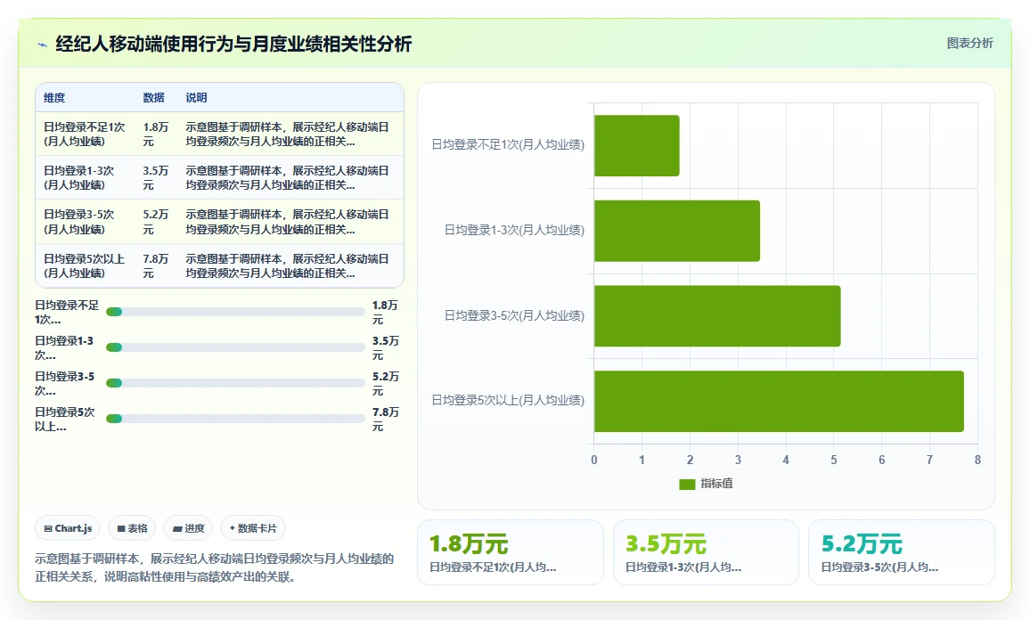Click the 数据 column header
This screenshot has height=620, width=1030.
154,98
